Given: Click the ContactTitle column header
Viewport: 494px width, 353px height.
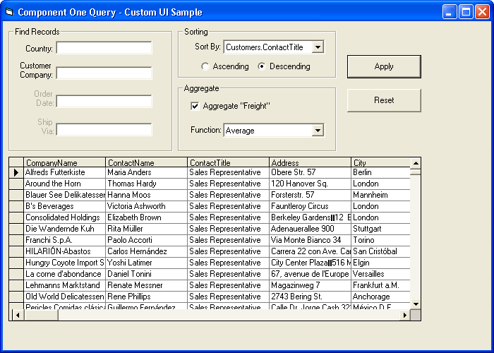Looking at the screenshot, I should pos(228,162).
